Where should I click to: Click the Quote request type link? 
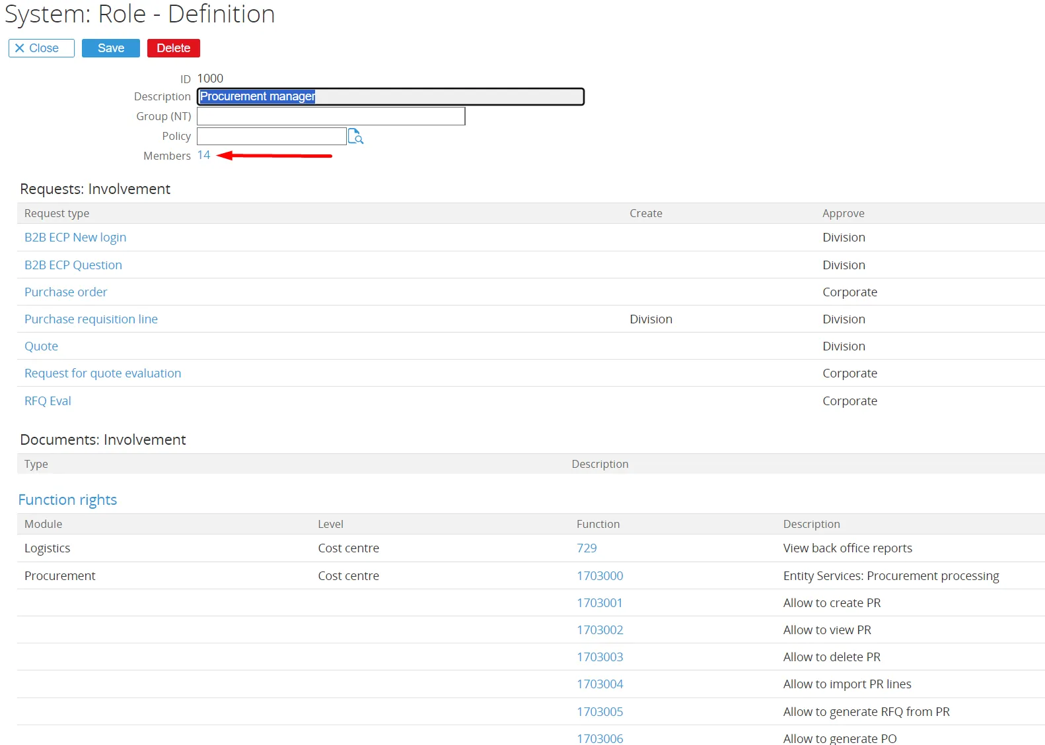[41, 346]
